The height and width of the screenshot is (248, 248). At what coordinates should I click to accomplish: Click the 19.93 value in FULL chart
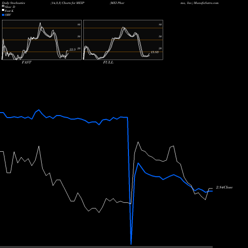pyautogui.click(x=155, y=52)
